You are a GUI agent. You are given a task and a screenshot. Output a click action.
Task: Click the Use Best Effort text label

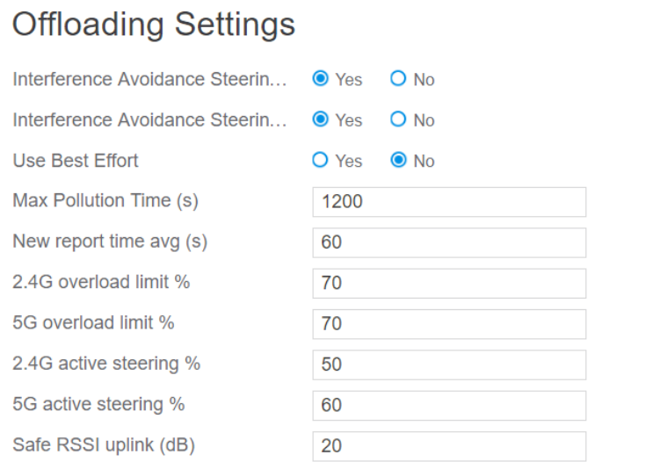pos(76,161)
